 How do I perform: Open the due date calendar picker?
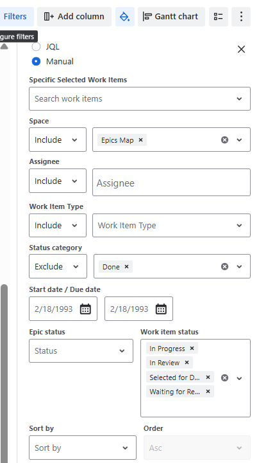[162, 309]
